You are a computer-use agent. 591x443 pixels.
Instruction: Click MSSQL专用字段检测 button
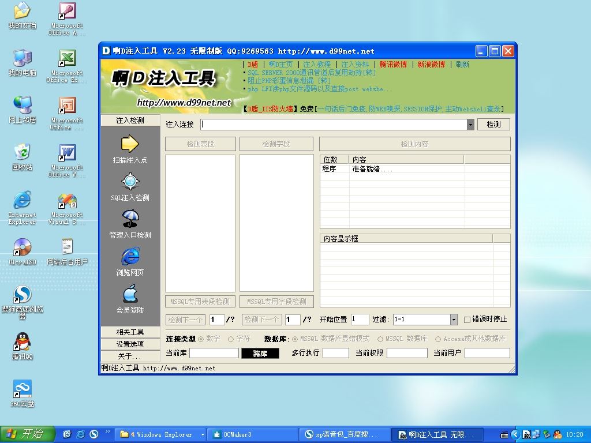pos(276,301)
